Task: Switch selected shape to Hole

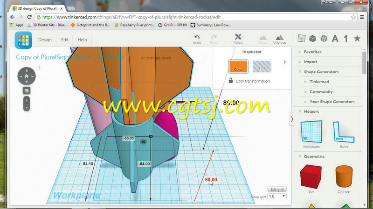Action: 262,66
